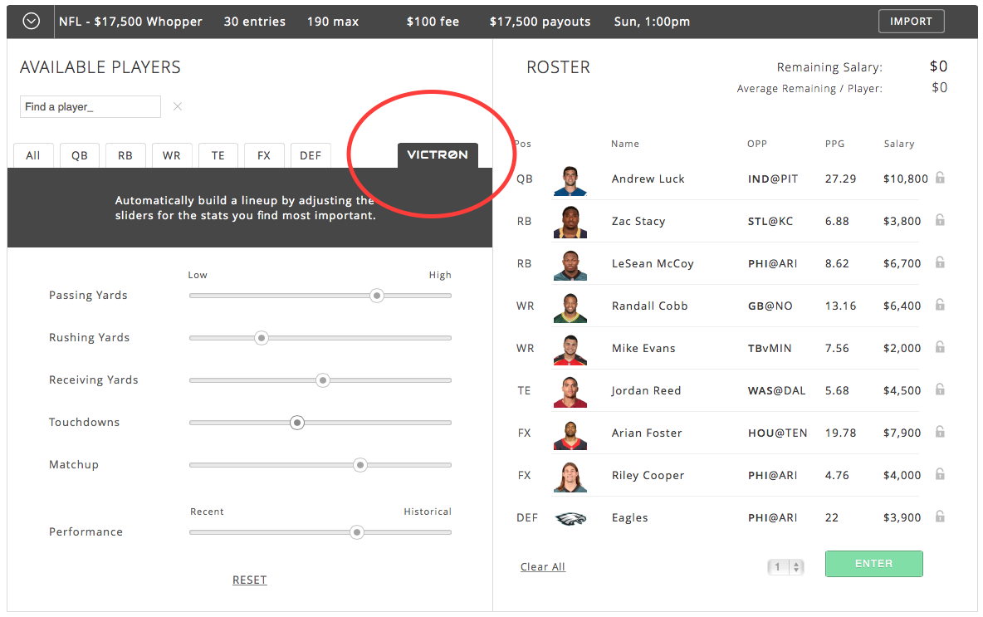This screenshot has width=983, height=617.
Task: Open the contest selector chevron top-left
Action: coord(32,21)
